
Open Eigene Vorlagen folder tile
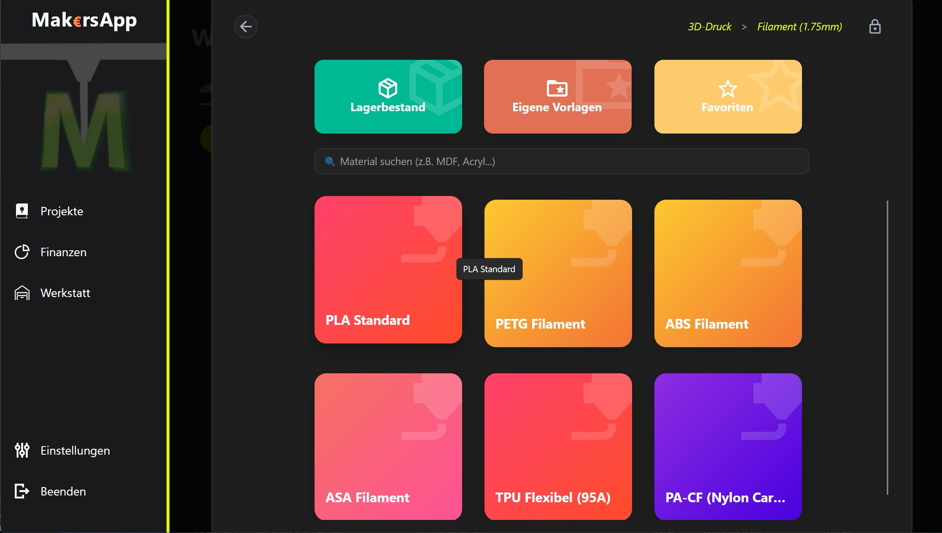tap(557, 96)
